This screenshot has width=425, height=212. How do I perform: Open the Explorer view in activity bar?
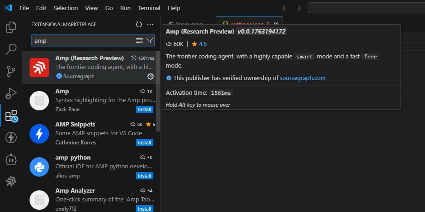point(11,27)
